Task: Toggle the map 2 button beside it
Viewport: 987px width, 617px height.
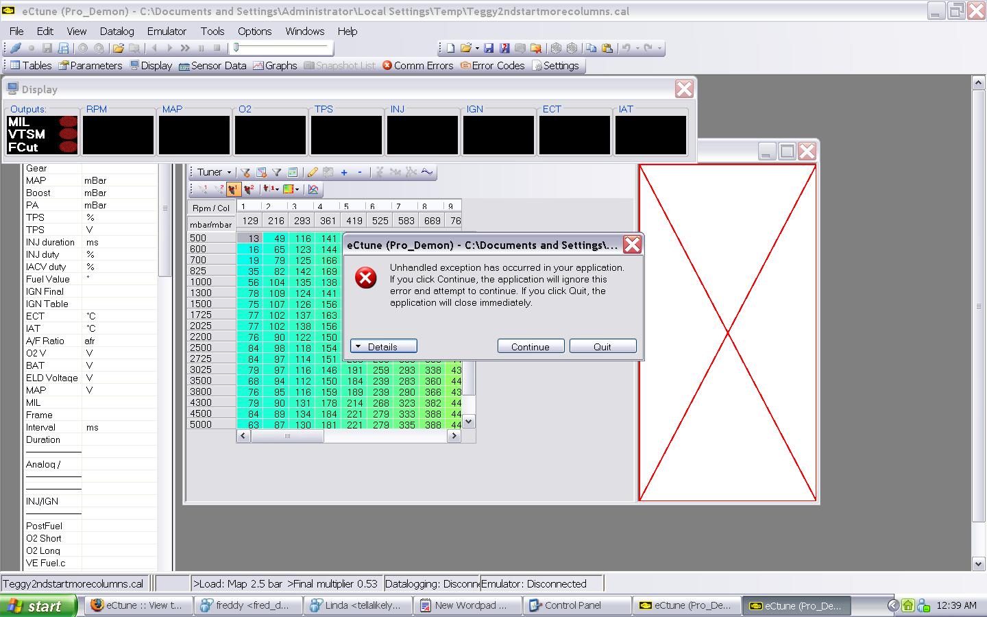Action: click(249, 189)
